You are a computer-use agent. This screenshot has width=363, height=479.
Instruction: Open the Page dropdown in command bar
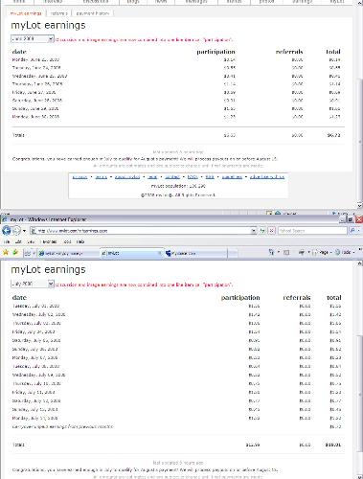(322, 252)
